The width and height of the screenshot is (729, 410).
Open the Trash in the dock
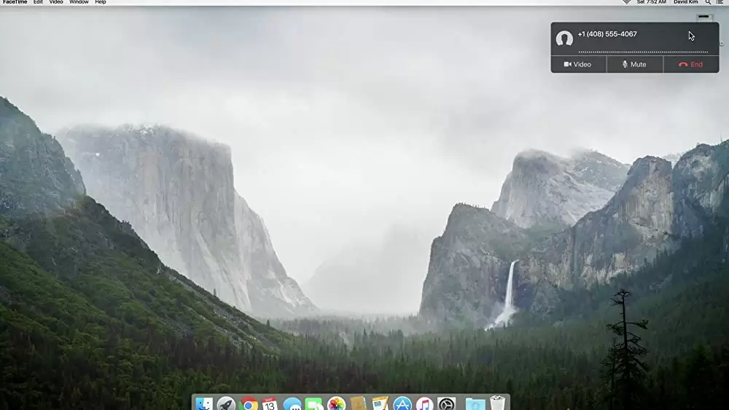497,403
